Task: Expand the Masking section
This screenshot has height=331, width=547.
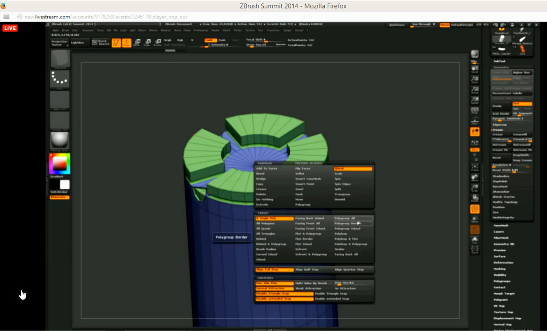Action: [499, 269]
